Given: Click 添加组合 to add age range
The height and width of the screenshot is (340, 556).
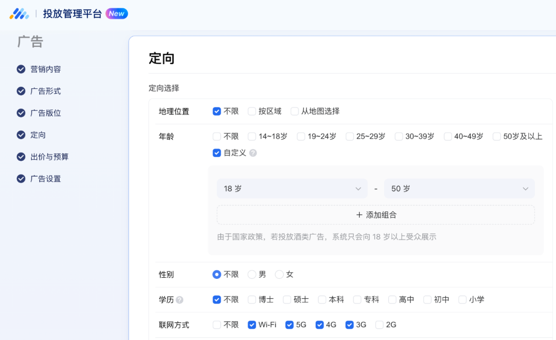Looking at the screenshot, I should click(376, 215).
